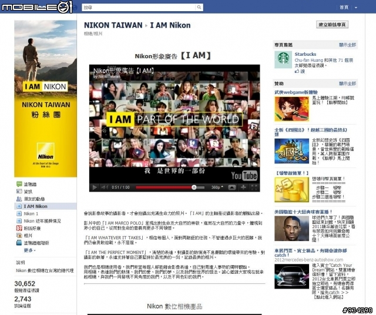Click the YouTube logo on video
376x315 pixels.
244,176
